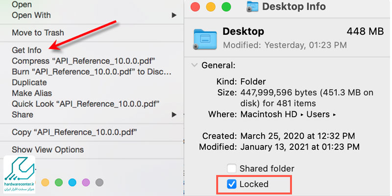Collapse the General section triangle

(194, 65)
